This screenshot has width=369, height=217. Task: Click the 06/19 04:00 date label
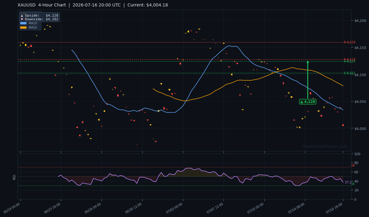click(x=12, y=208)
